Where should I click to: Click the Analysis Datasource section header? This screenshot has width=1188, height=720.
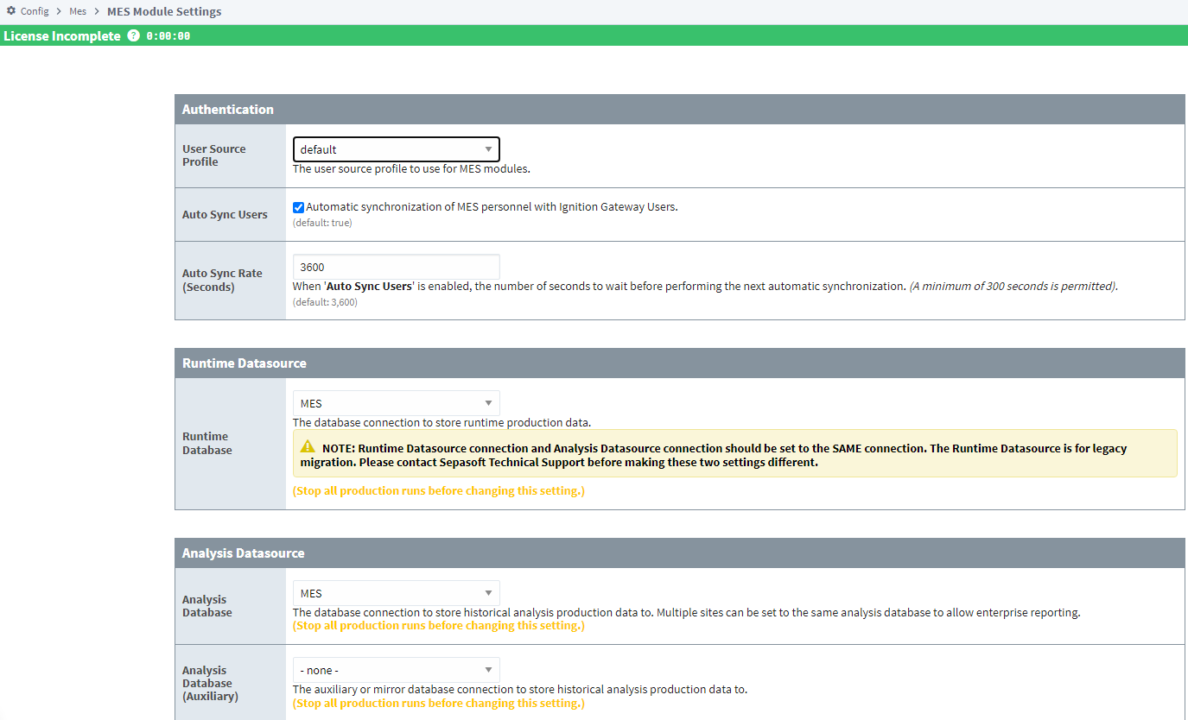click(244, 553)
